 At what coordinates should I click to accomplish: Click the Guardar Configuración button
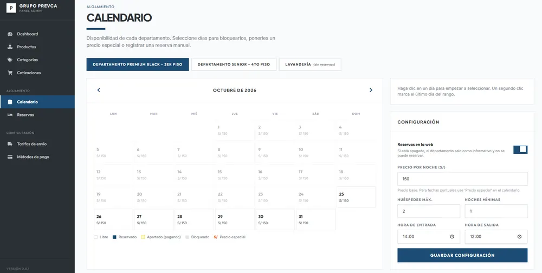point(462,255)
